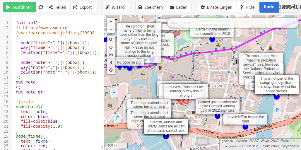Switch to the Karte tab
Viewport: 301px width, 150px height.
(269, 7)
